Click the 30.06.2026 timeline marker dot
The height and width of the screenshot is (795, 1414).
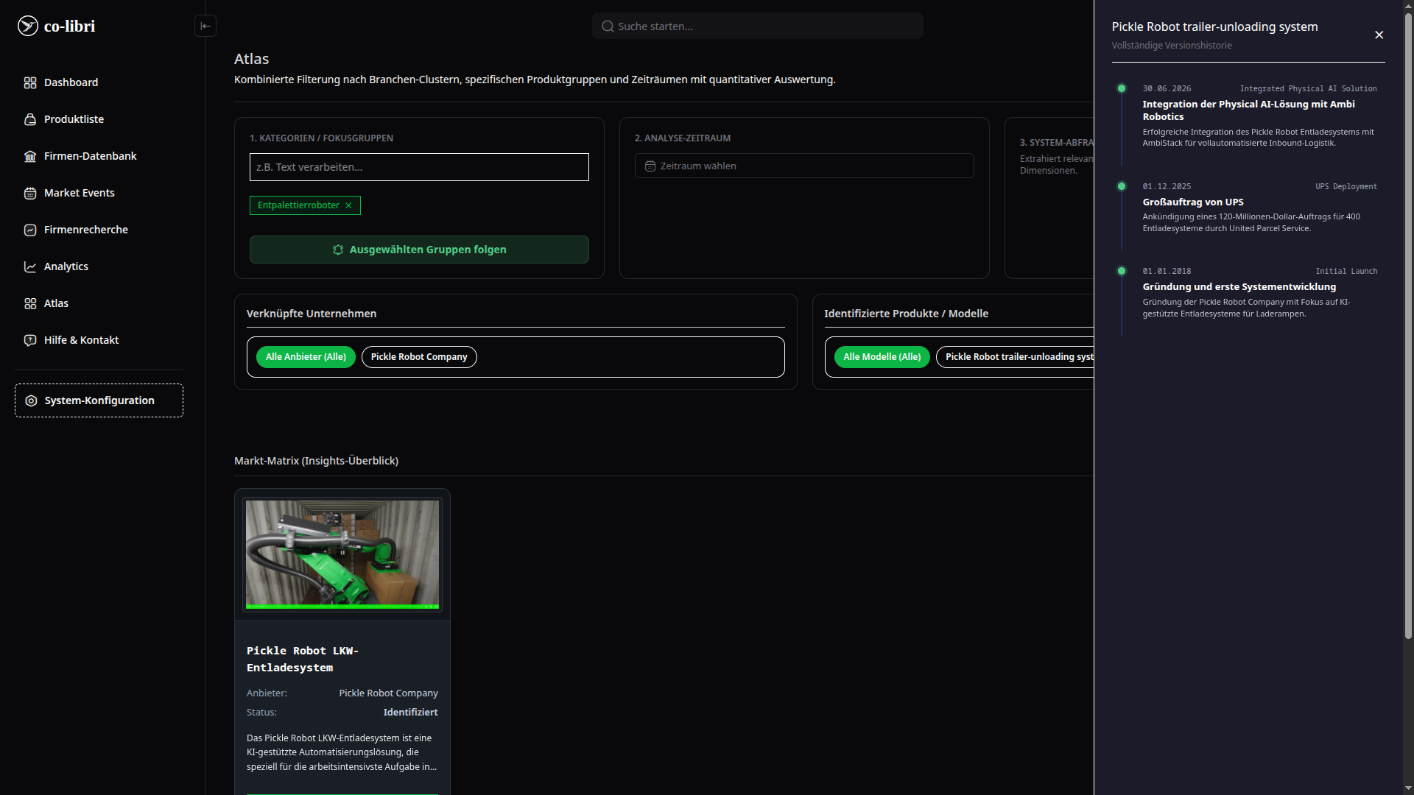click(x=1122, y=88)
